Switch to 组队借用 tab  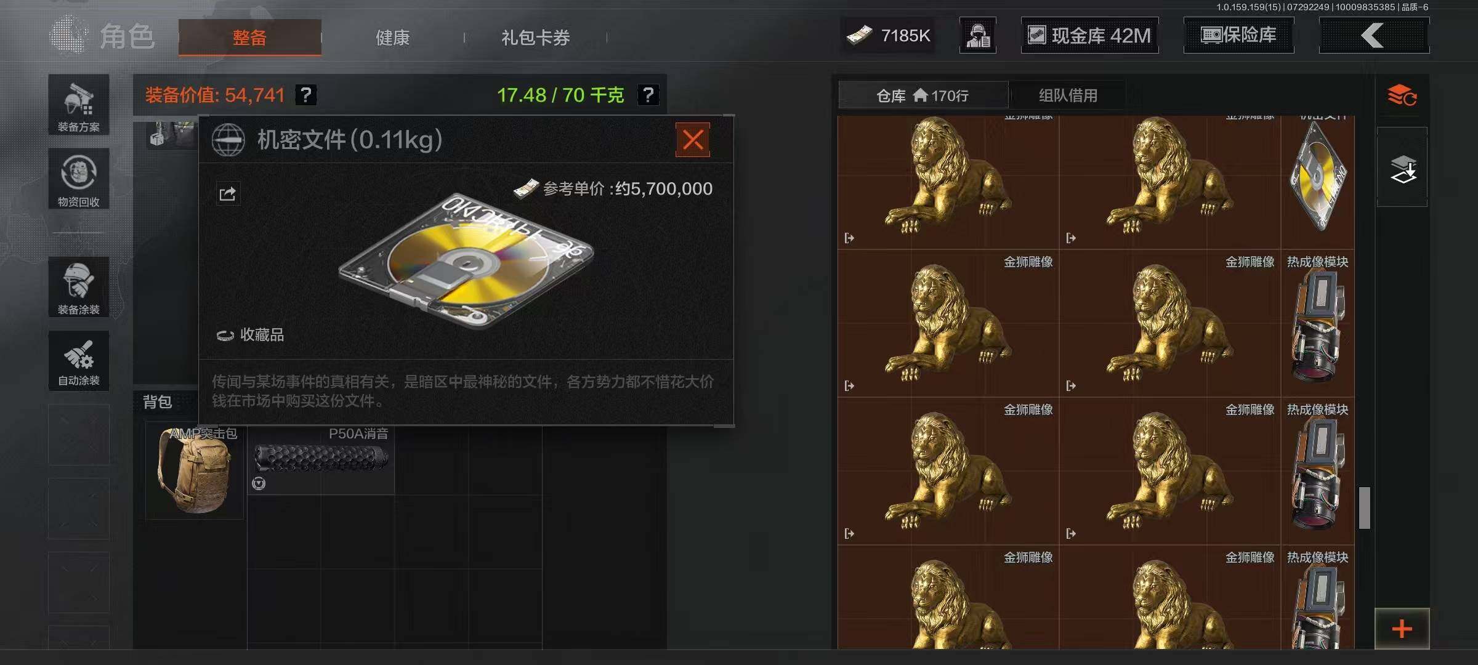(x=1068, y=95)
